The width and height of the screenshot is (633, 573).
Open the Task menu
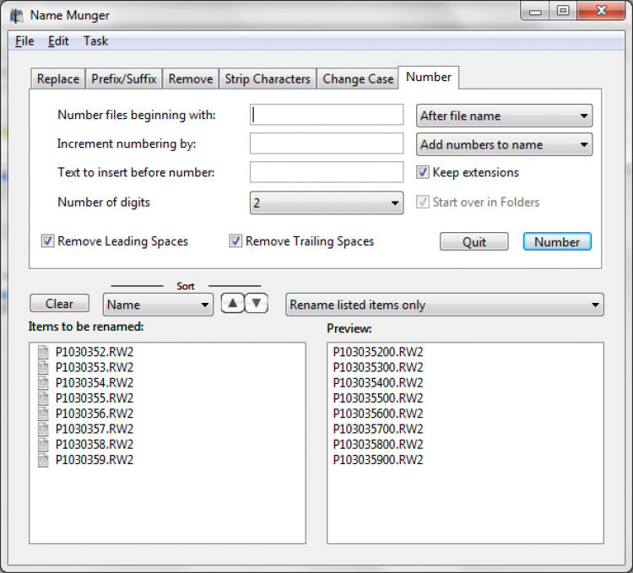click(x=95, y=41)
